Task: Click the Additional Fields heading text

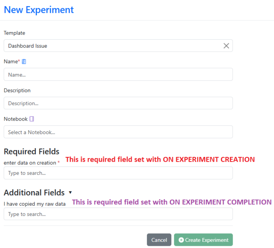Action: click(x=34, y=193)
